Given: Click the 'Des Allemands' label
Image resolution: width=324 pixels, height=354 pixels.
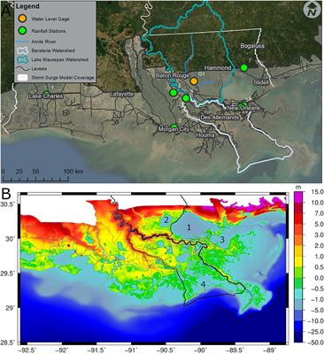Looking at the screenshot, I should [x=220, y=118].
